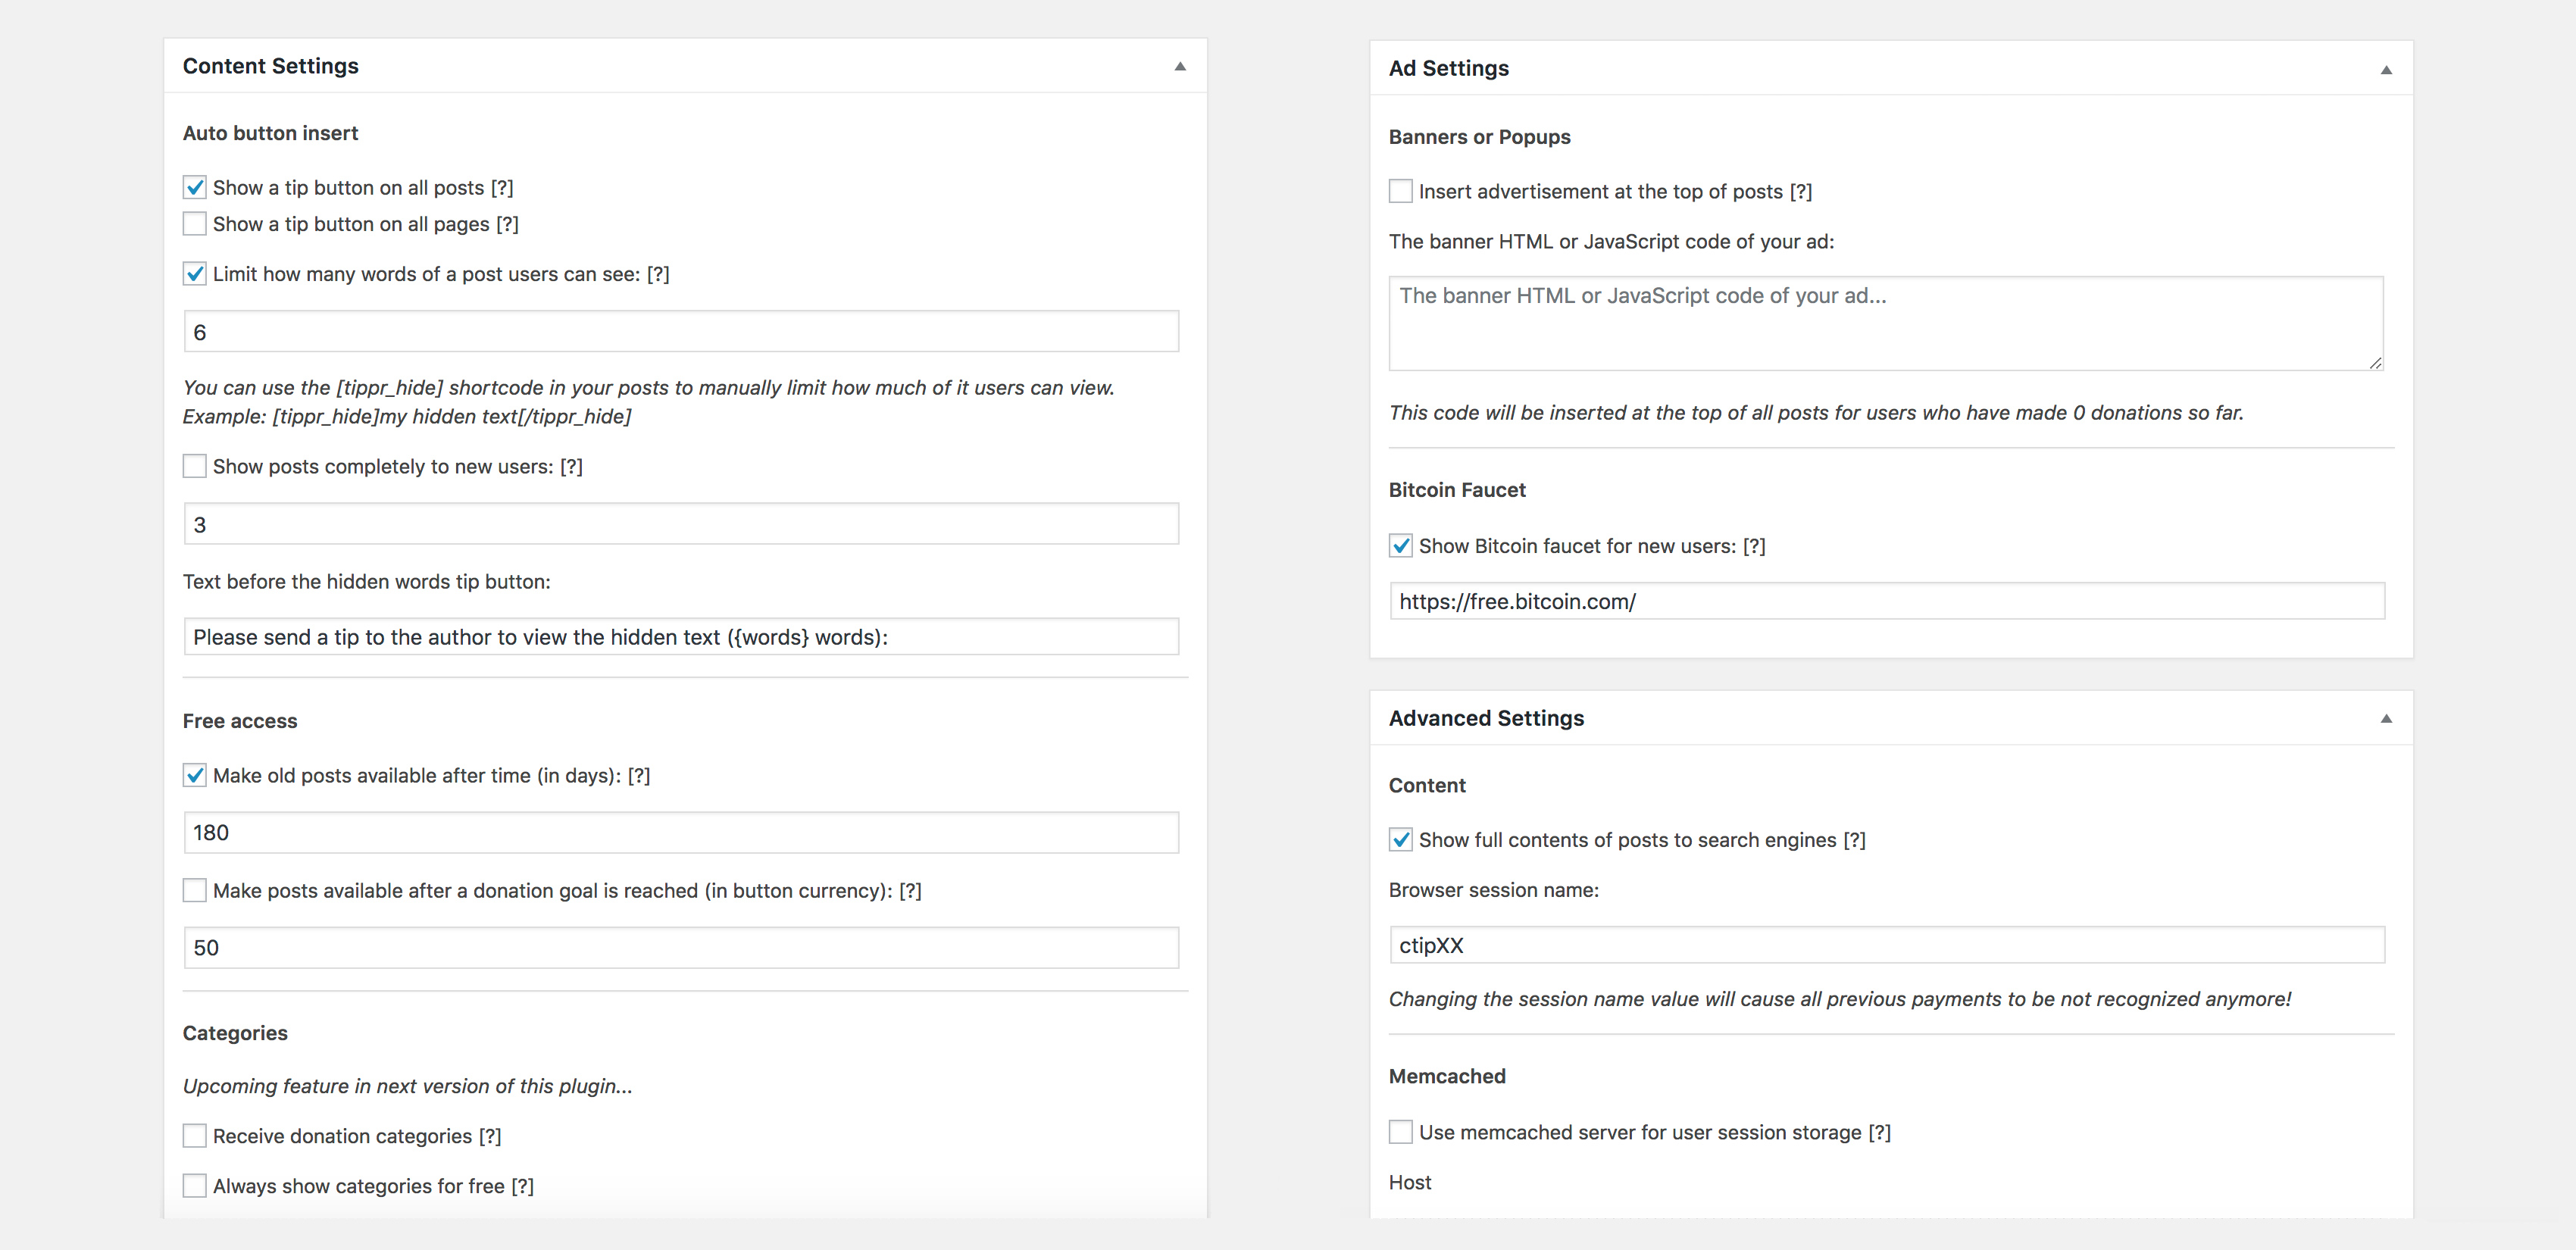Open help [?] for Receive donation categories
Screen dimensions: 2576x1250
(x=490, y=1136)
